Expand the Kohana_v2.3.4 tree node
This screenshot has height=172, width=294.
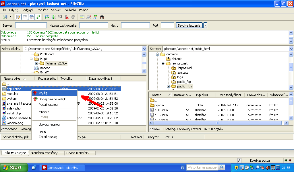click(x=36, y=63)
